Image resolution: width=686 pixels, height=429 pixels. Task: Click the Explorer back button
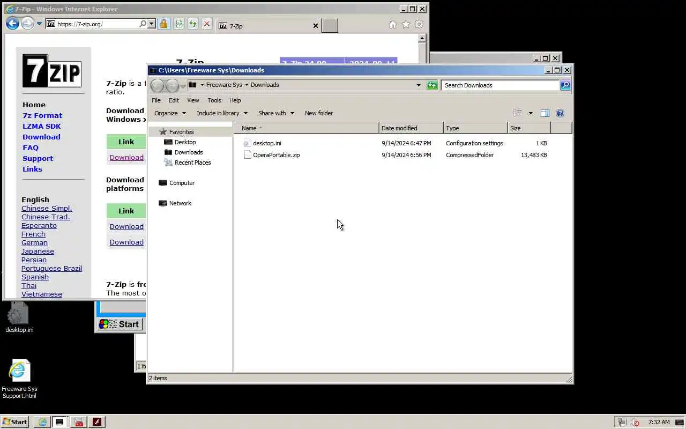coord(157,85)
